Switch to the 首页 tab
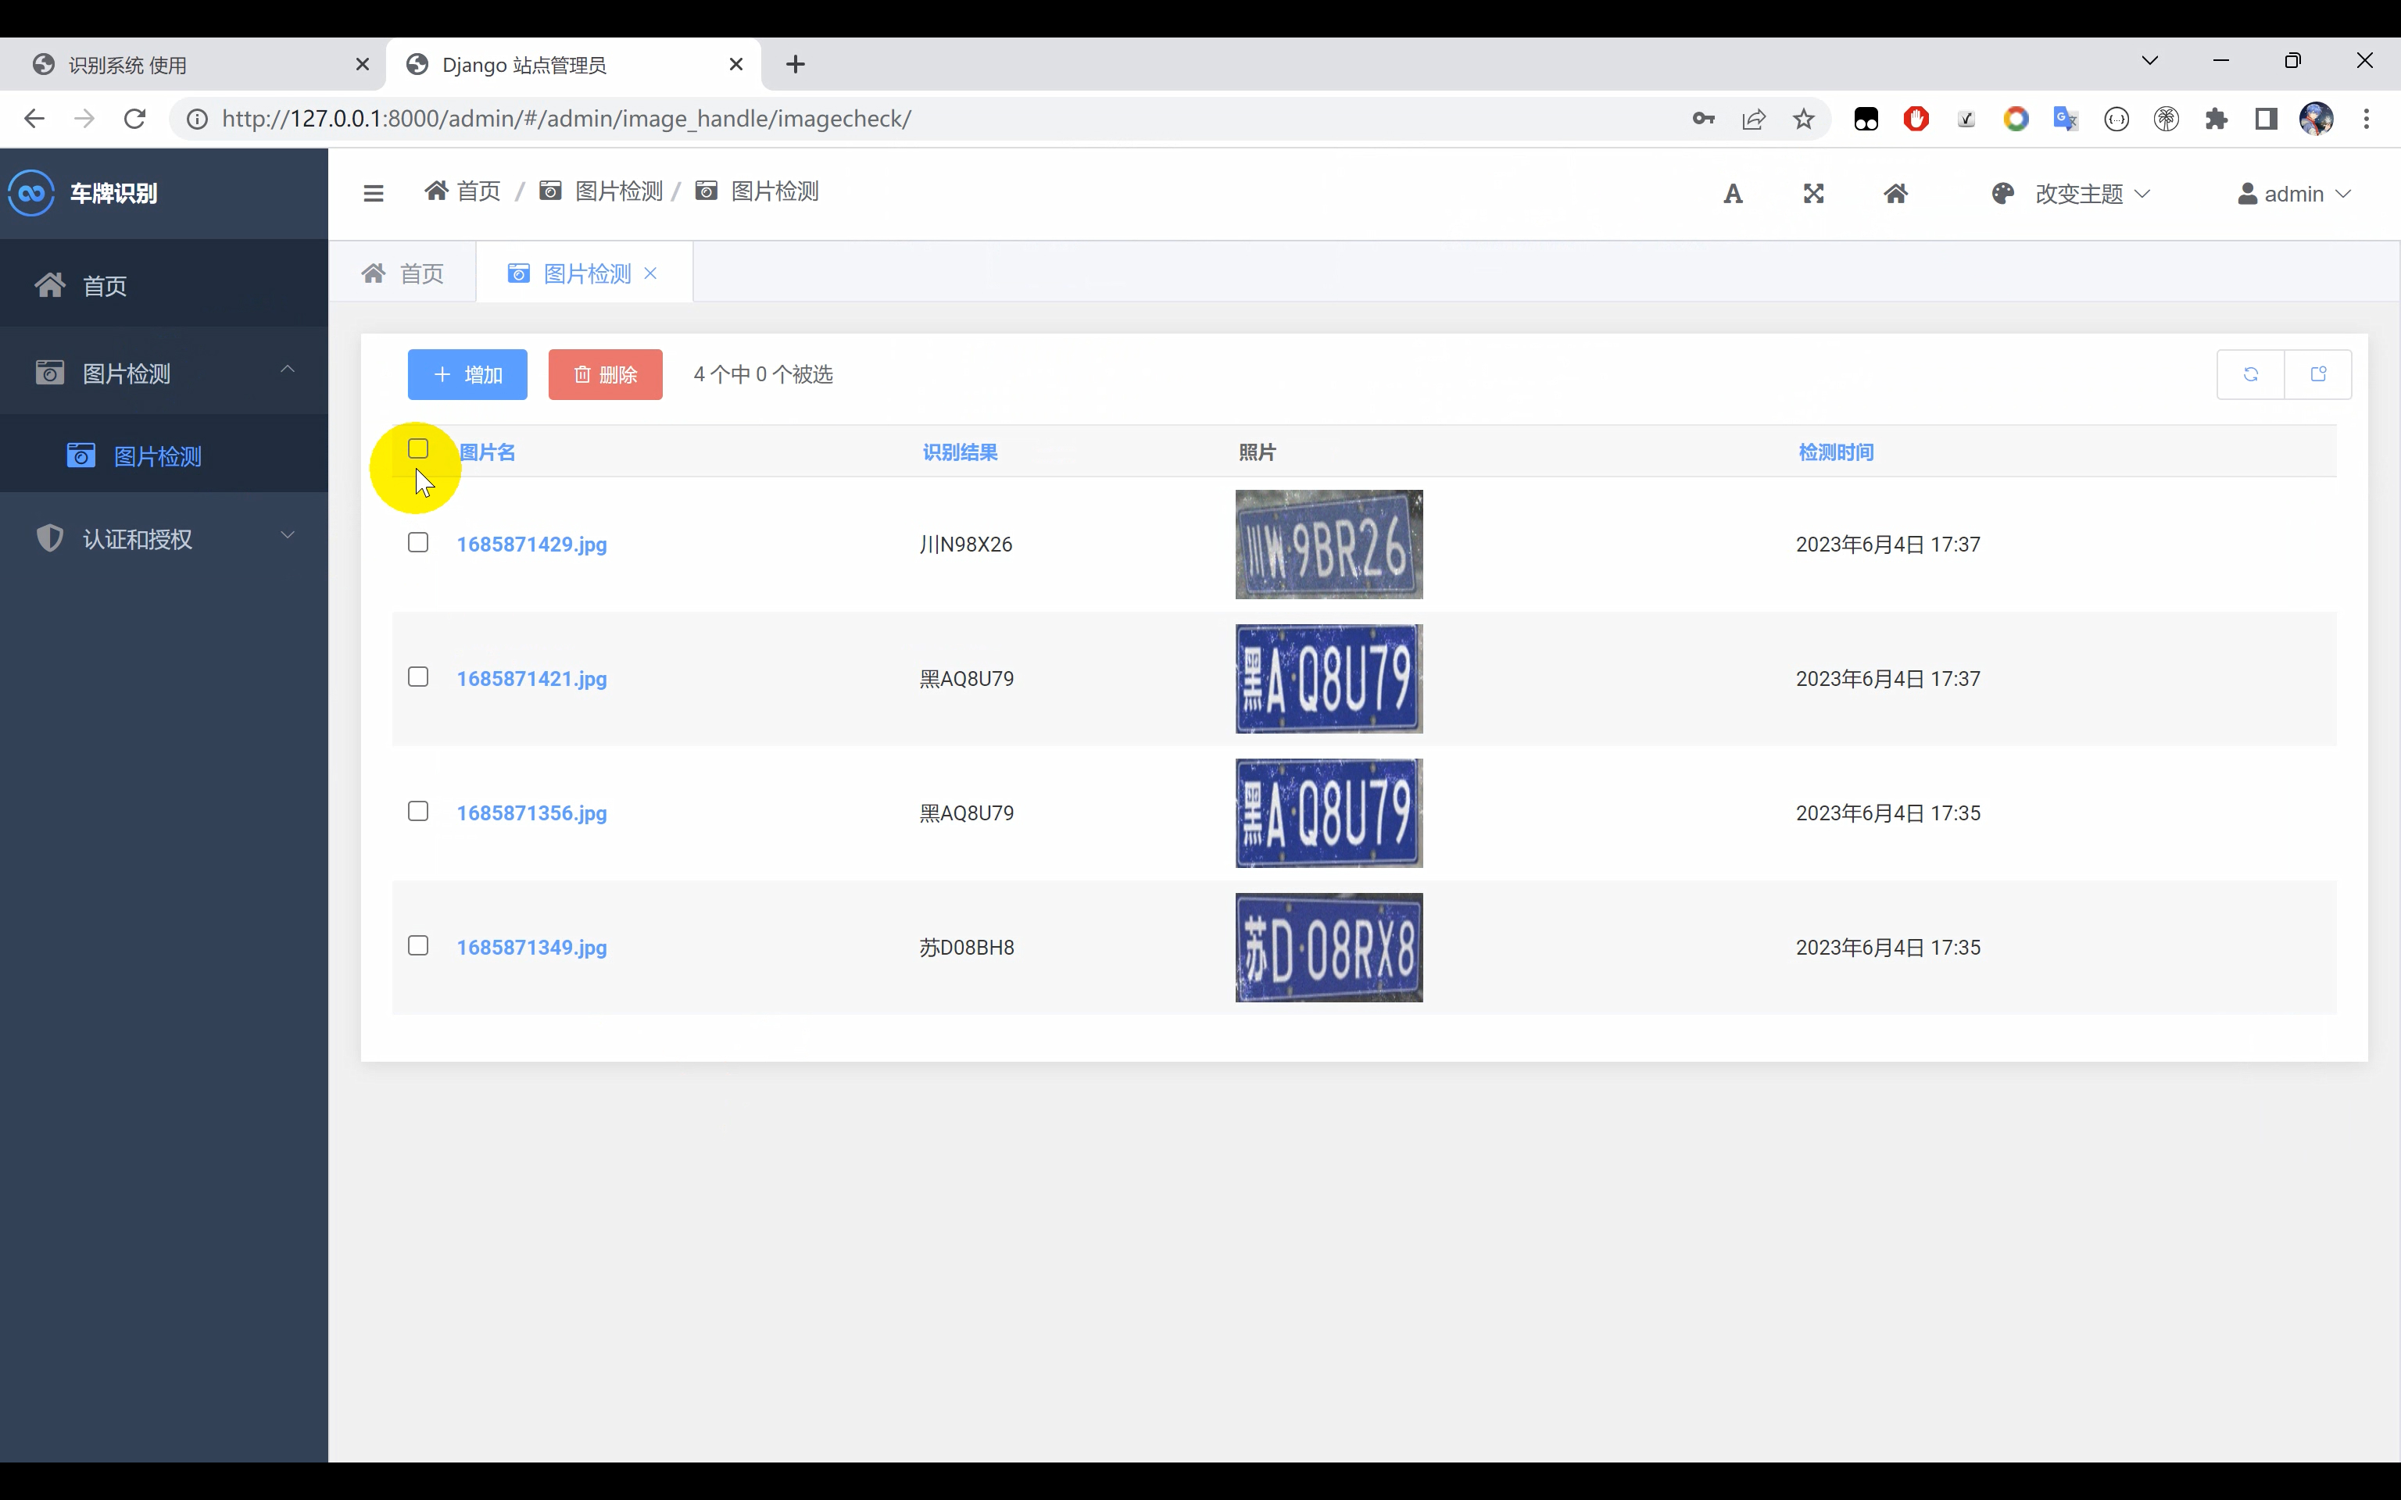The image size is (2401, 1500). pos(403,273)
